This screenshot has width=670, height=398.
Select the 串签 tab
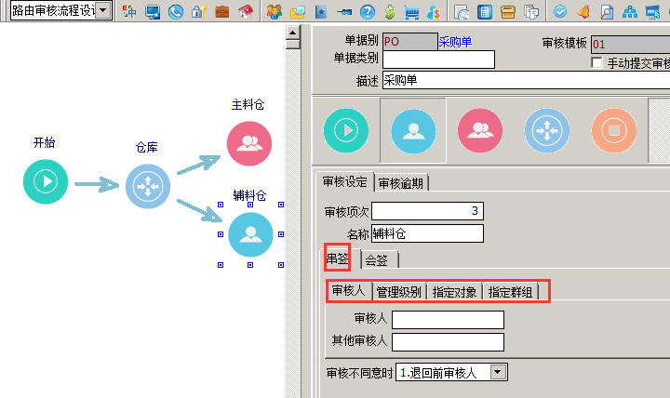tap(338, 259)
